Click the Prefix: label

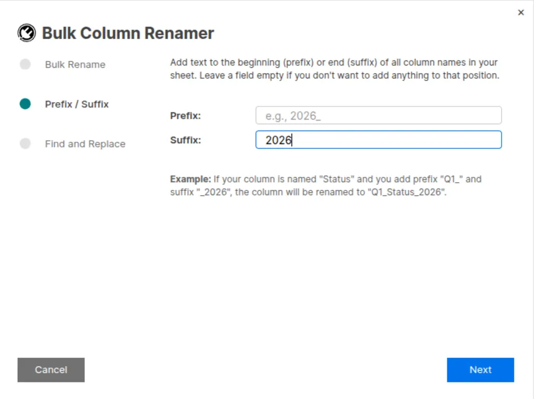tap(185, 116)
